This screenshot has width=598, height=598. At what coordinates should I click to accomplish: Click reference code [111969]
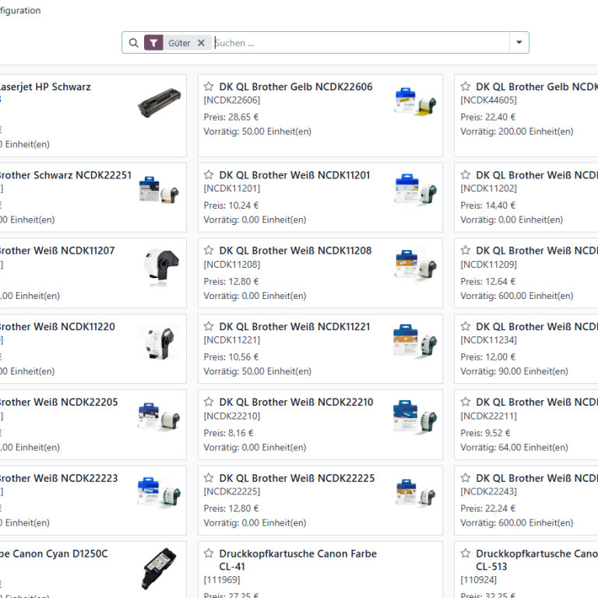click(x=222, y=579)
